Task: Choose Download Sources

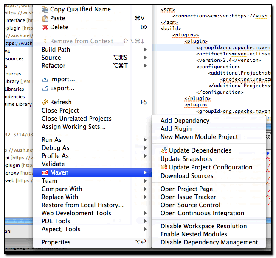Action: coord(187,176)
